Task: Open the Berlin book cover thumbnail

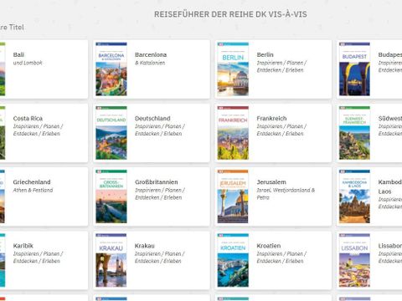Action: coord(233,69)
